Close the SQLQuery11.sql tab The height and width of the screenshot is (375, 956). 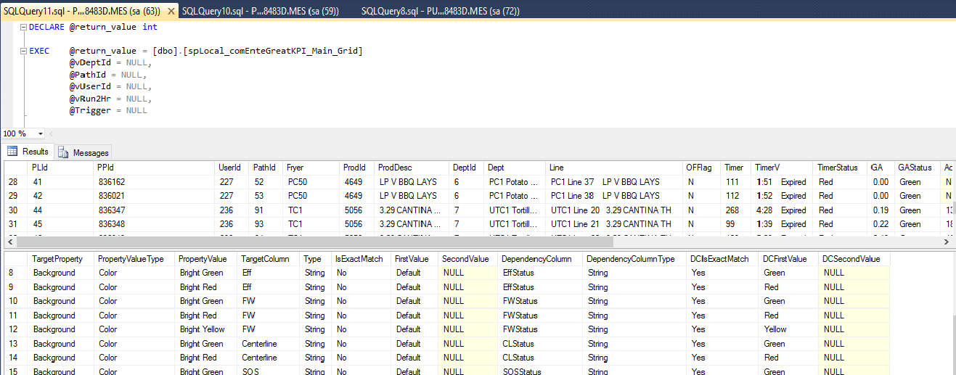coord(171,12)
